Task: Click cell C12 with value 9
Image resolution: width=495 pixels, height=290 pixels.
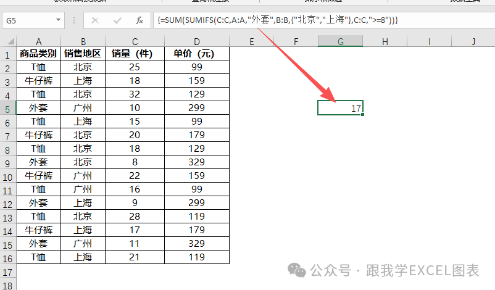Action: coord(135,203)
